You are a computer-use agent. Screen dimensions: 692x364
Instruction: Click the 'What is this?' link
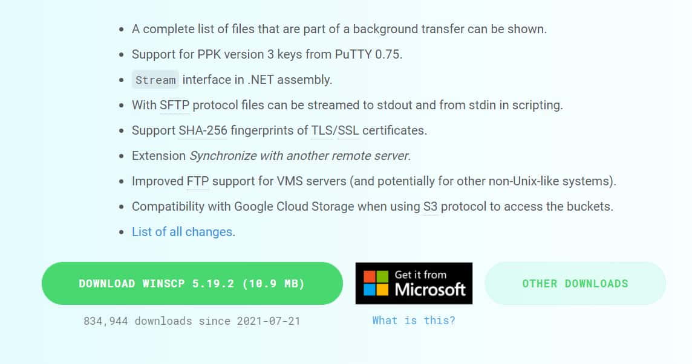click(414, 321)
